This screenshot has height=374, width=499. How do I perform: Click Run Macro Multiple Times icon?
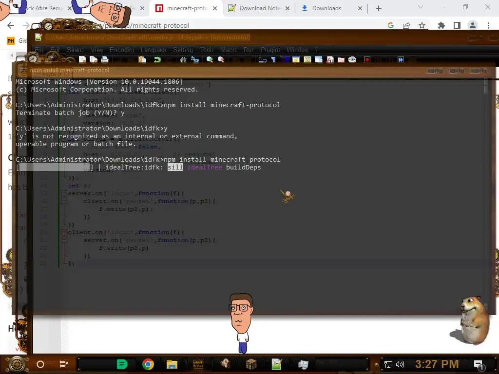[x=401, y=59]
